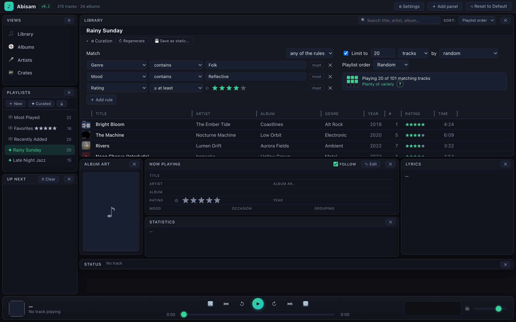Remove the Rating rule
The width and height of the screenshot is (516, 322).
click(x=330, y=88)
